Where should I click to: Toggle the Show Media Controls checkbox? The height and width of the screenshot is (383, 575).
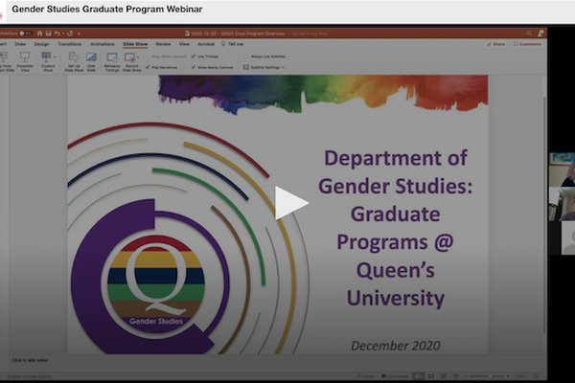click(x=194, y=67)
